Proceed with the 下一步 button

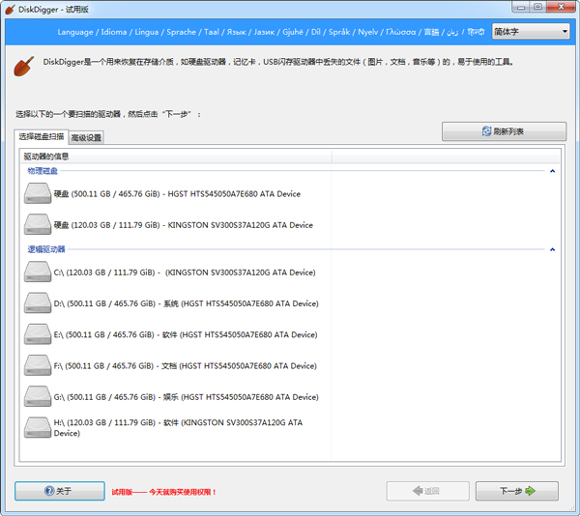[x=517, y=491]
